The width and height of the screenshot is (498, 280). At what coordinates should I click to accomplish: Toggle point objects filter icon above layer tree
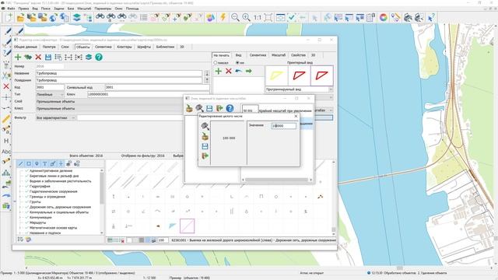[x=37, y=164]
